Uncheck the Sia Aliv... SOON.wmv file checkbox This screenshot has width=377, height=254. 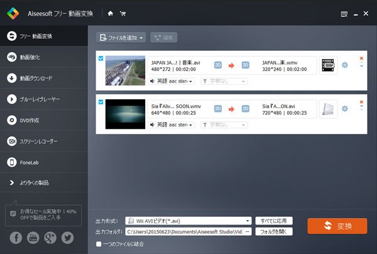101,102
